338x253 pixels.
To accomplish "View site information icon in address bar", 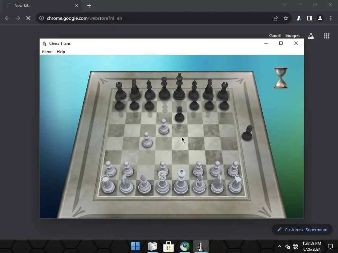I will pyautogui.click(x=42, y=18).
